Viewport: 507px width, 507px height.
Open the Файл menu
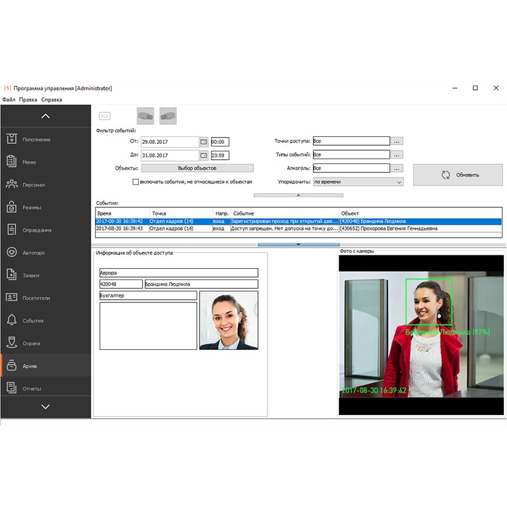(8, 99)
